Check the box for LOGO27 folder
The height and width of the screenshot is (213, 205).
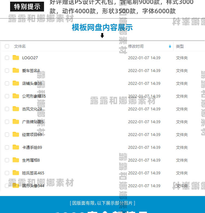(7, 58)
